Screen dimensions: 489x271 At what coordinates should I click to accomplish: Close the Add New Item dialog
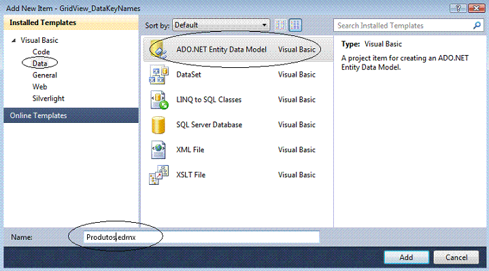pyautogui.click(x=476, y=8)
